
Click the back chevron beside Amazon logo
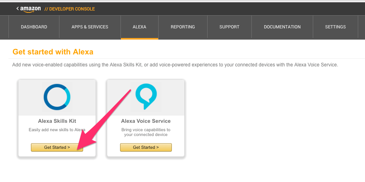click(17, 8)
